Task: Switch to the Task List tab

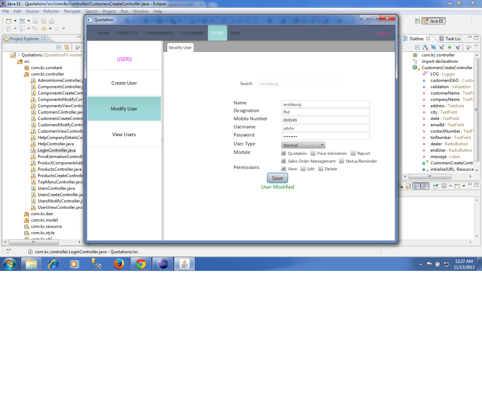Action: point(450,39)
